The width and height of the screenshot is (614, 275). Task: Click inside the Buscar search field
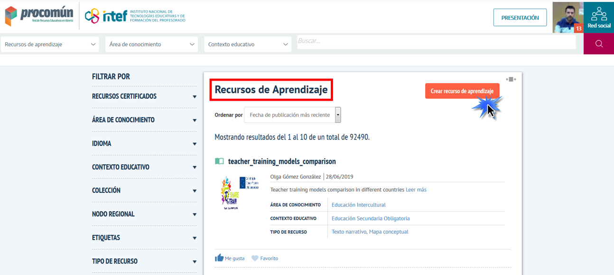[x=437, y=43]
